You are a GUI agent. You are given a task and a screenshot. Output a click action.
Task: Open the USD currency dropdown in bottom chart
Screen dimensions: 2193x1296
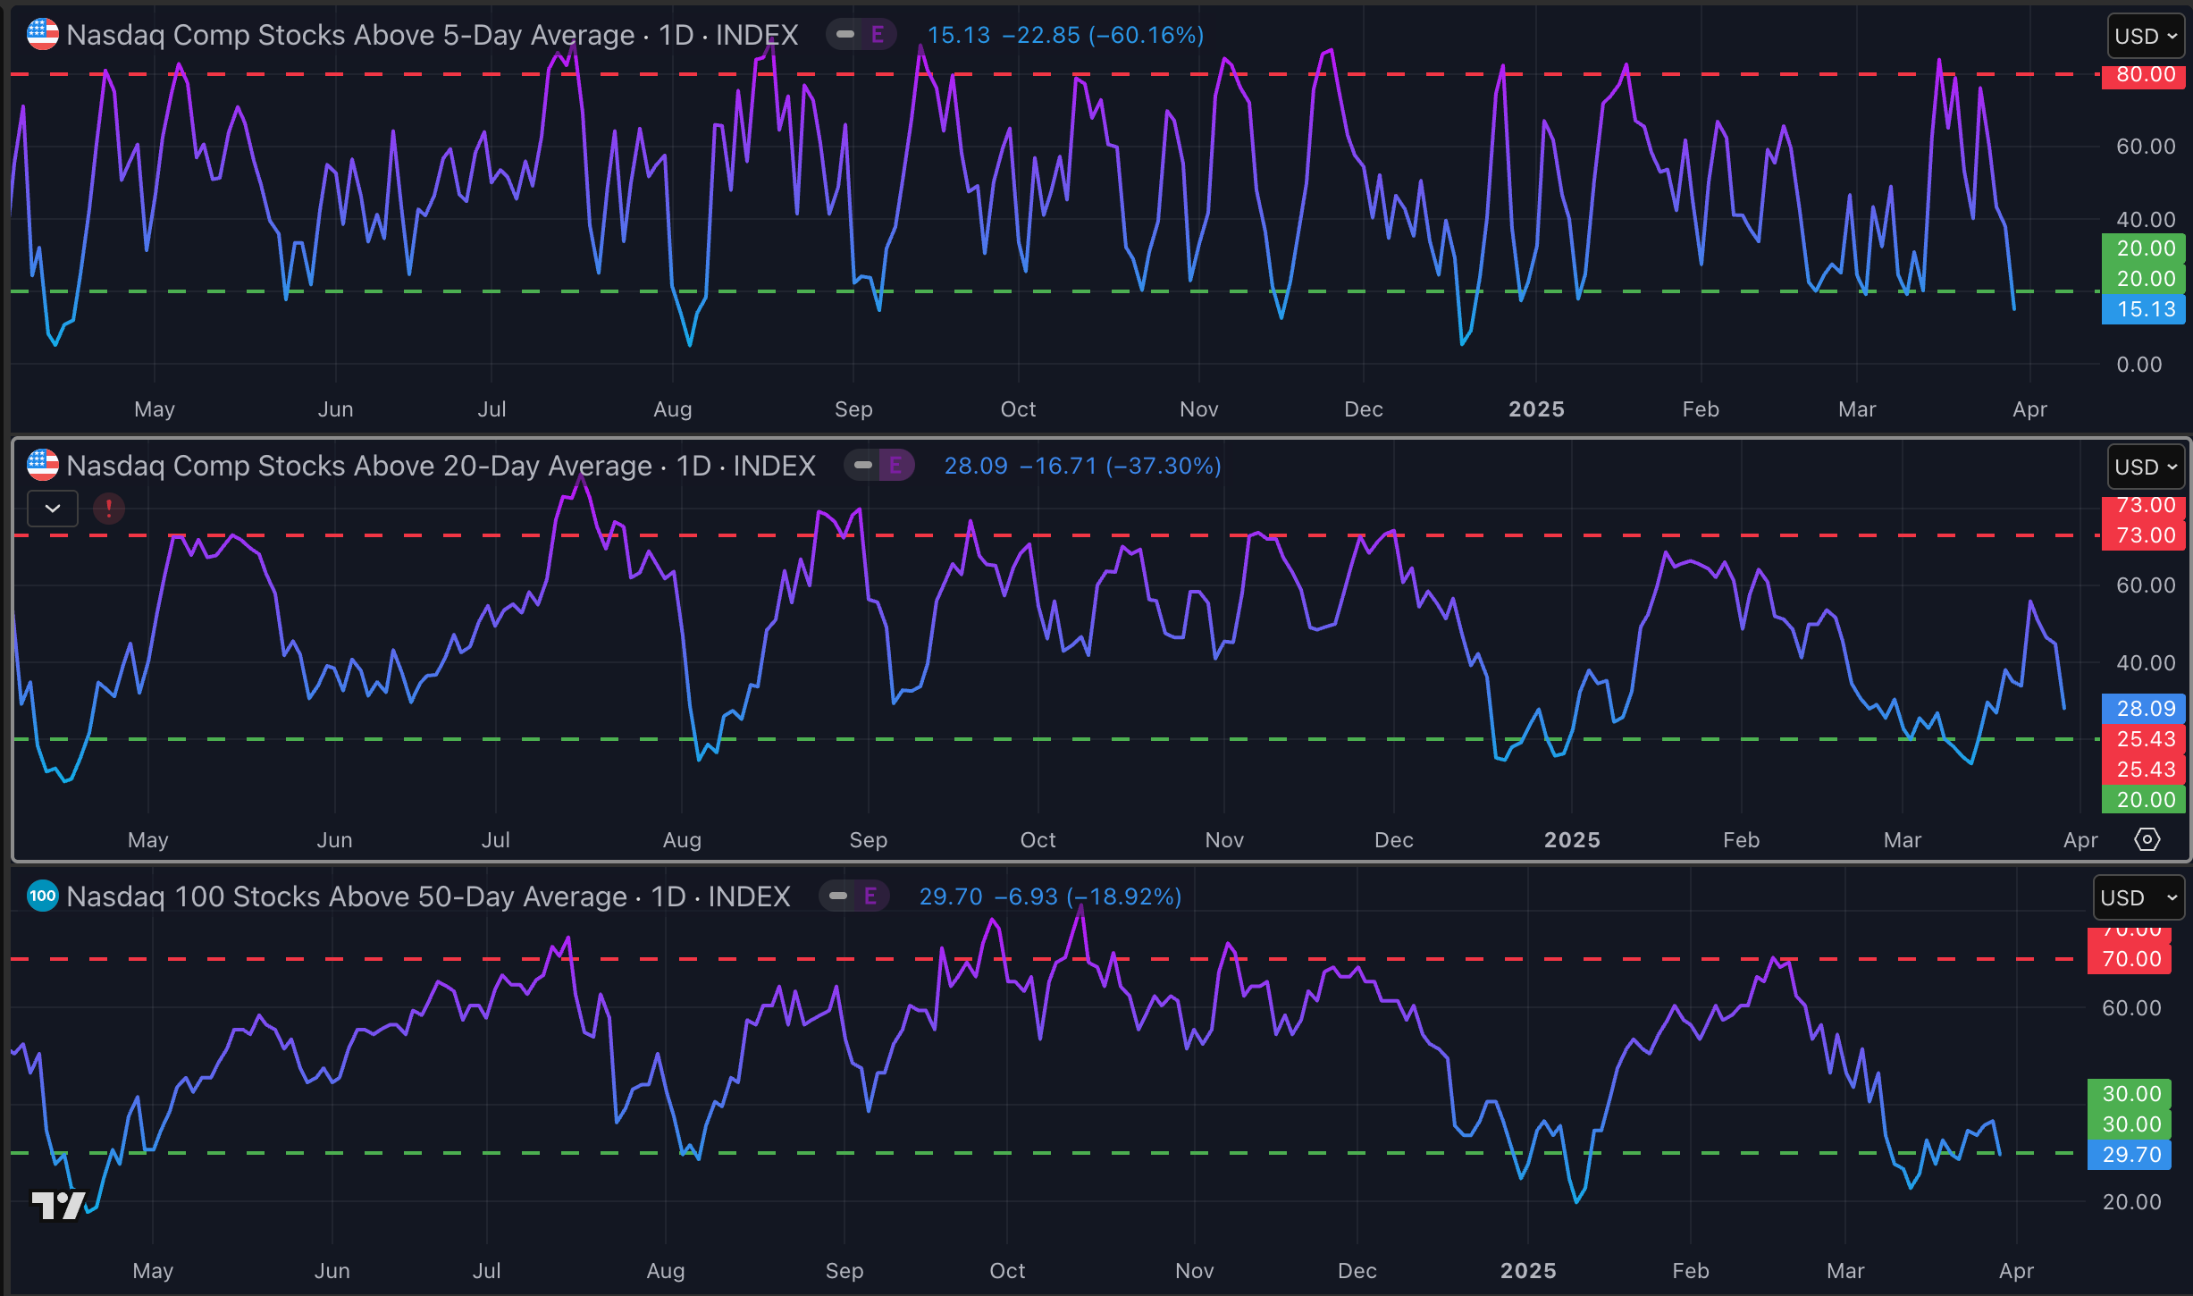coord(2138,898)
